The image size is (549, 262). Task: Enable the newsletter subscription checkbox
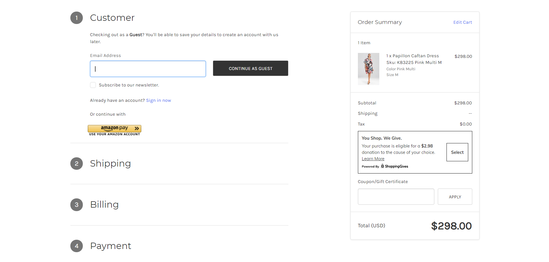pos(93,85)
